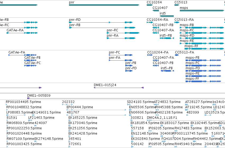
Task: Select CG10407-RB transcript
Action: (x=156, y=28)
